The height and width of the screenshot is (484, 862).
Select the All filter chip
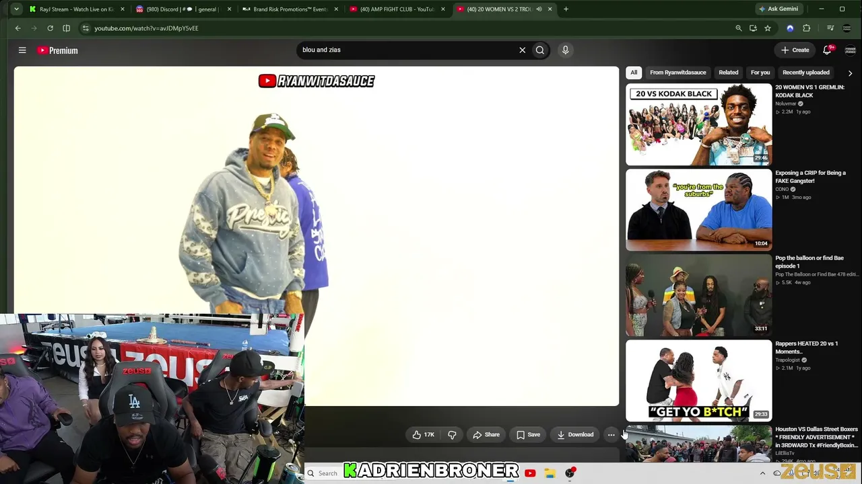[634, 73]
